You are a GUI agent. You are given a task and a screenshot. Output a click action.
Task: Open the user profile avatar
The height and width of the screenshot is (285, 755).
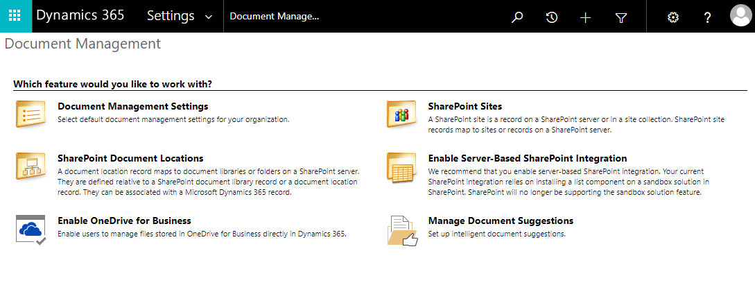[740, 16]
